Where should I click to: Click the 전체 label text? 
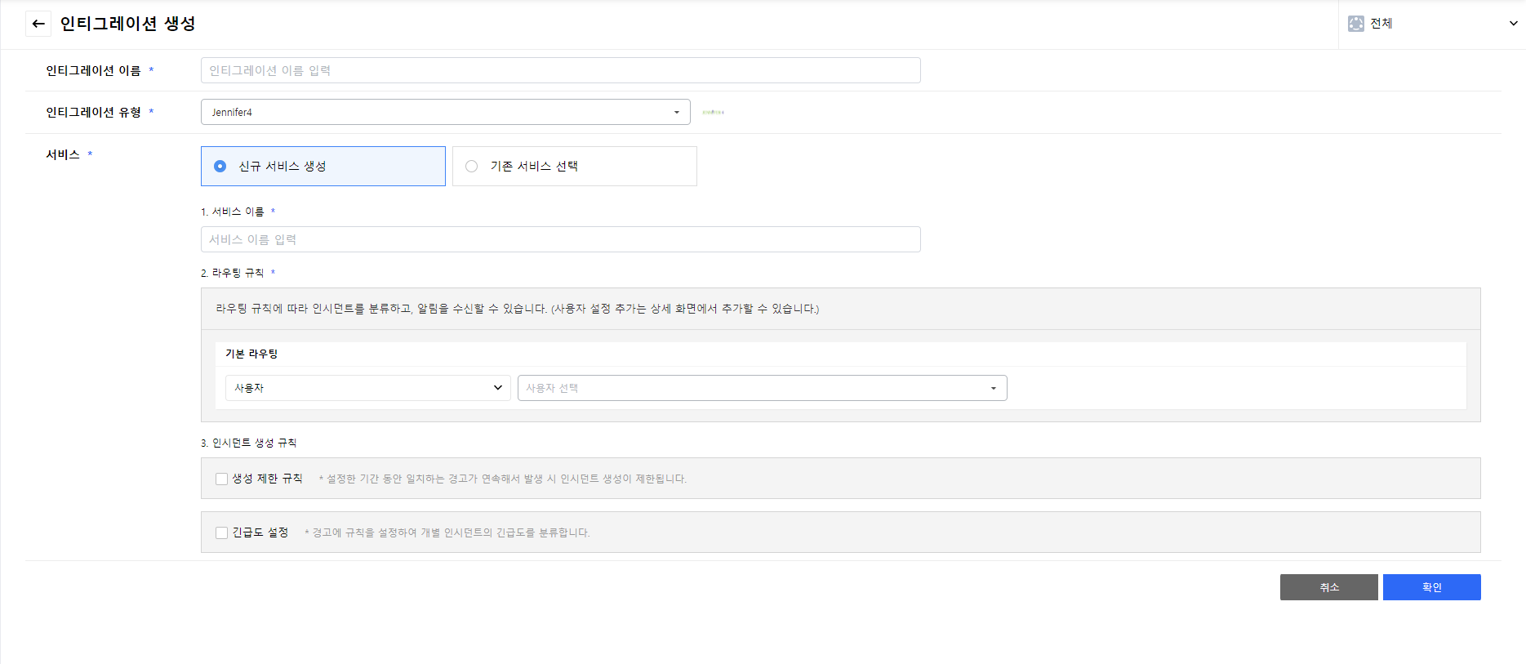(1381, 24)
